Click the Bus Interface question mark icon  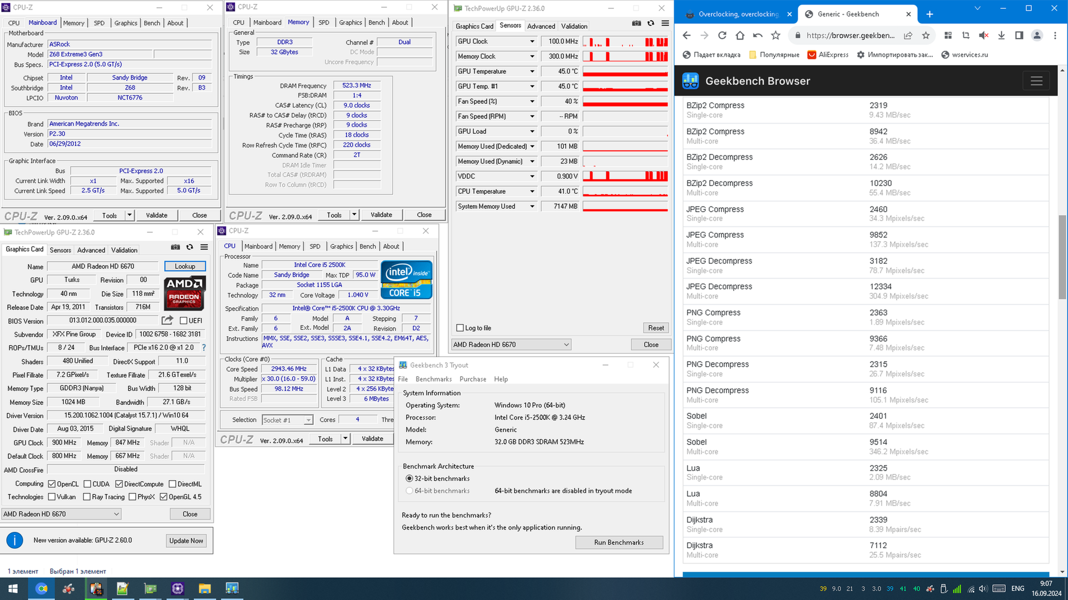click(204, 348)
